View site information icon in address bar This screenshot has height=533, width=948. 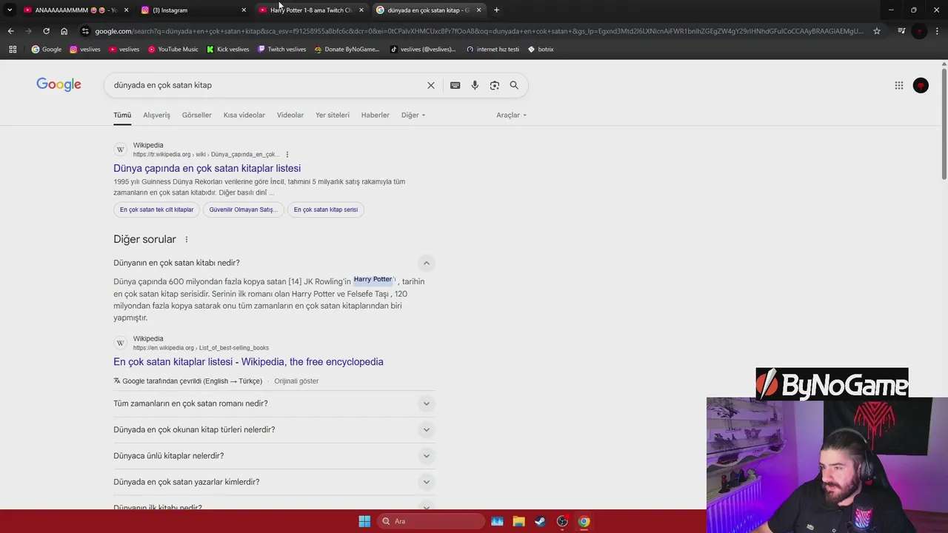point(86,31)
